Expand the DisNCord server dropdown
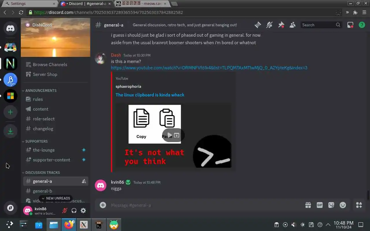 click(83, 25)
